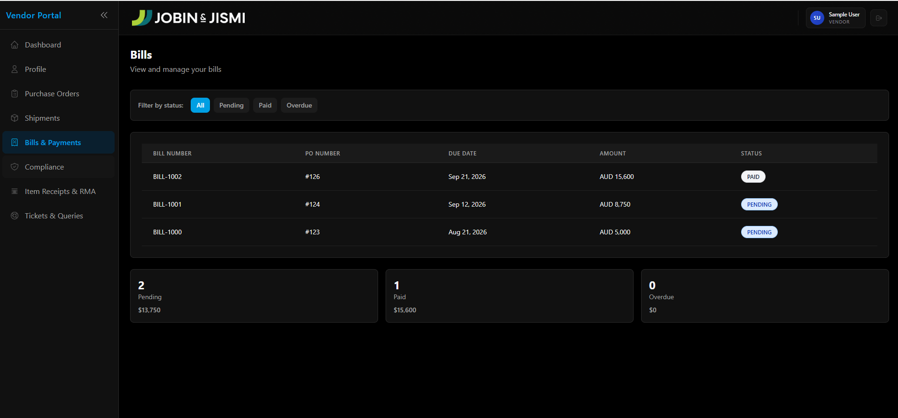The height and width of the screenshot is (418, 898).
Task: Click the Vendor Portal title
Action: pyautogui.click(x=34, y=15)
